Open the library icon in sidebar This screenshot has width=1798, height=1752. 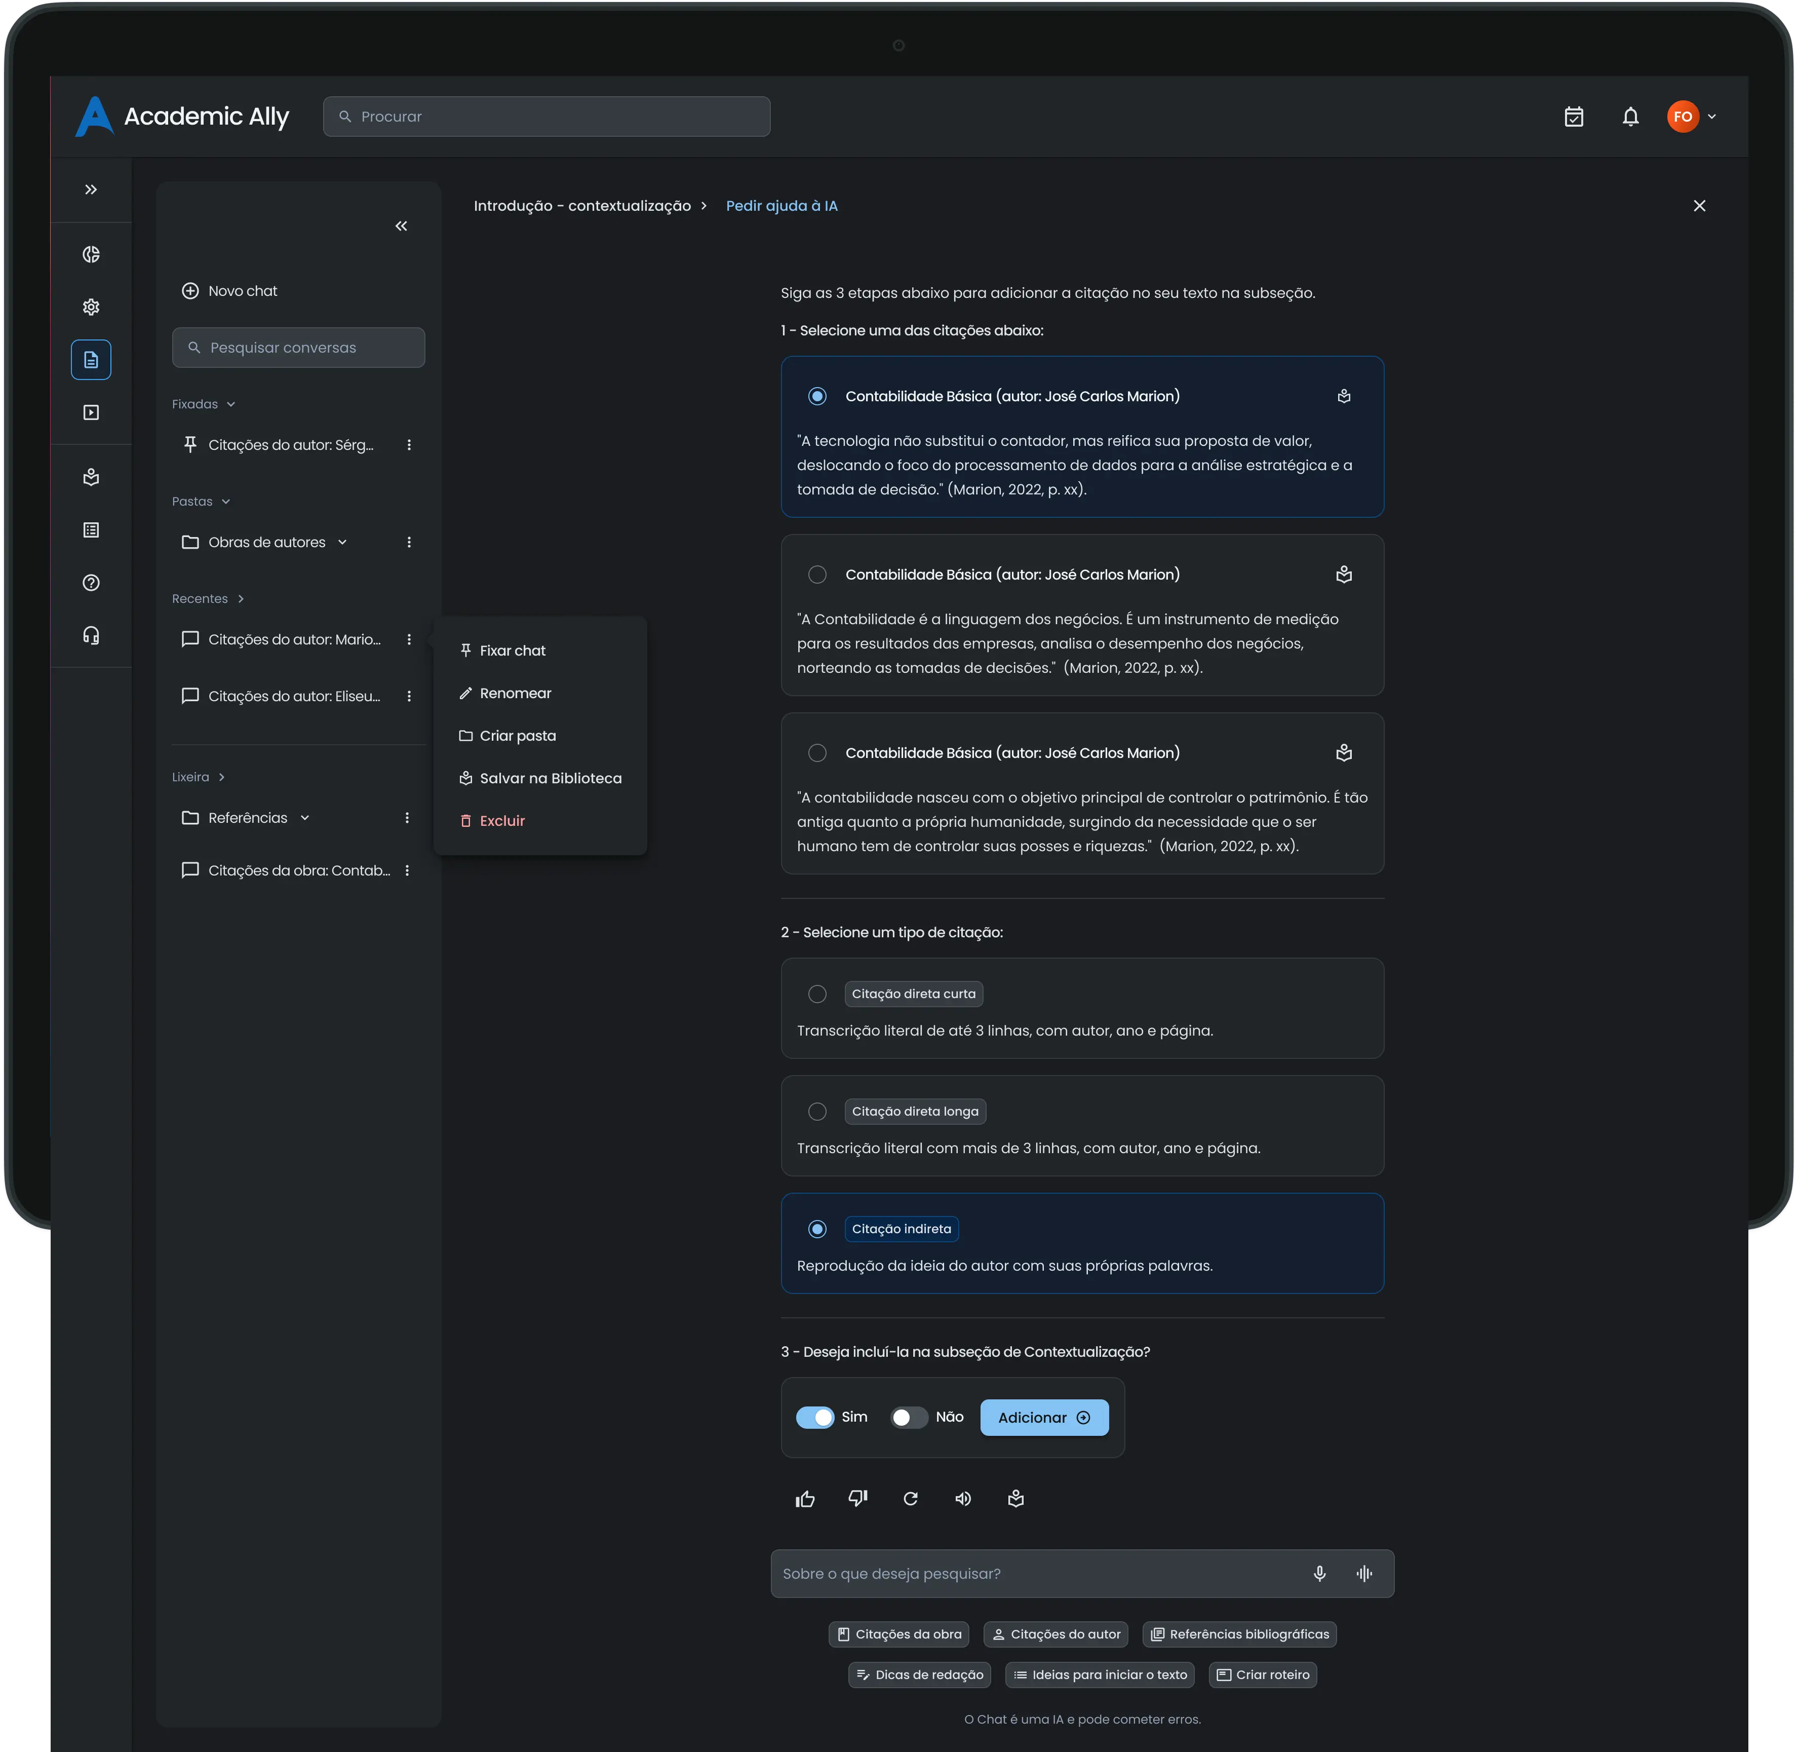pyautogui.click(x=91, y=478)
